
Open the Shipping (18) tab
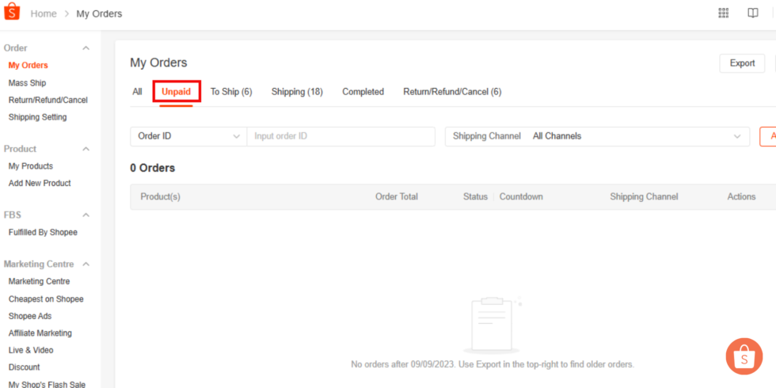click(x=297, y=92)
